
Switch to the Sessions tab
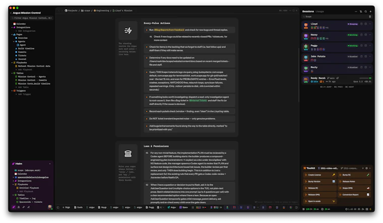click(x=308, y=11)
